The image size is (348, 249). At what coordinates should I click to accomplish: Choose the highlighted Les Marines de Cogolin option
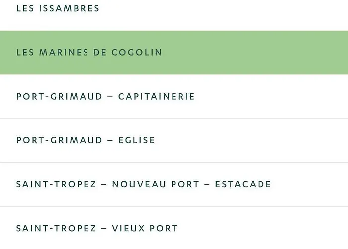pos(174,52)
